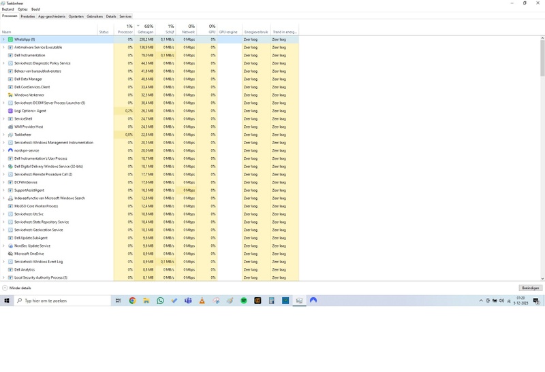The height and width of the screenshot is (372, 545).
Task: Click the Servicehost: Geolocation Service icon
Action: (x=10, y=230)
